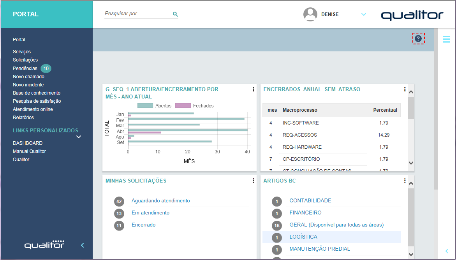Click the Denise user avatar icon

(x=310, y=14)
